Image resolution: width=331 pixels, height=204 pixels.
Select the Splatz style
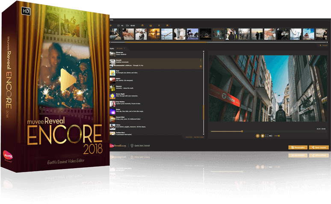pos(156,80)
